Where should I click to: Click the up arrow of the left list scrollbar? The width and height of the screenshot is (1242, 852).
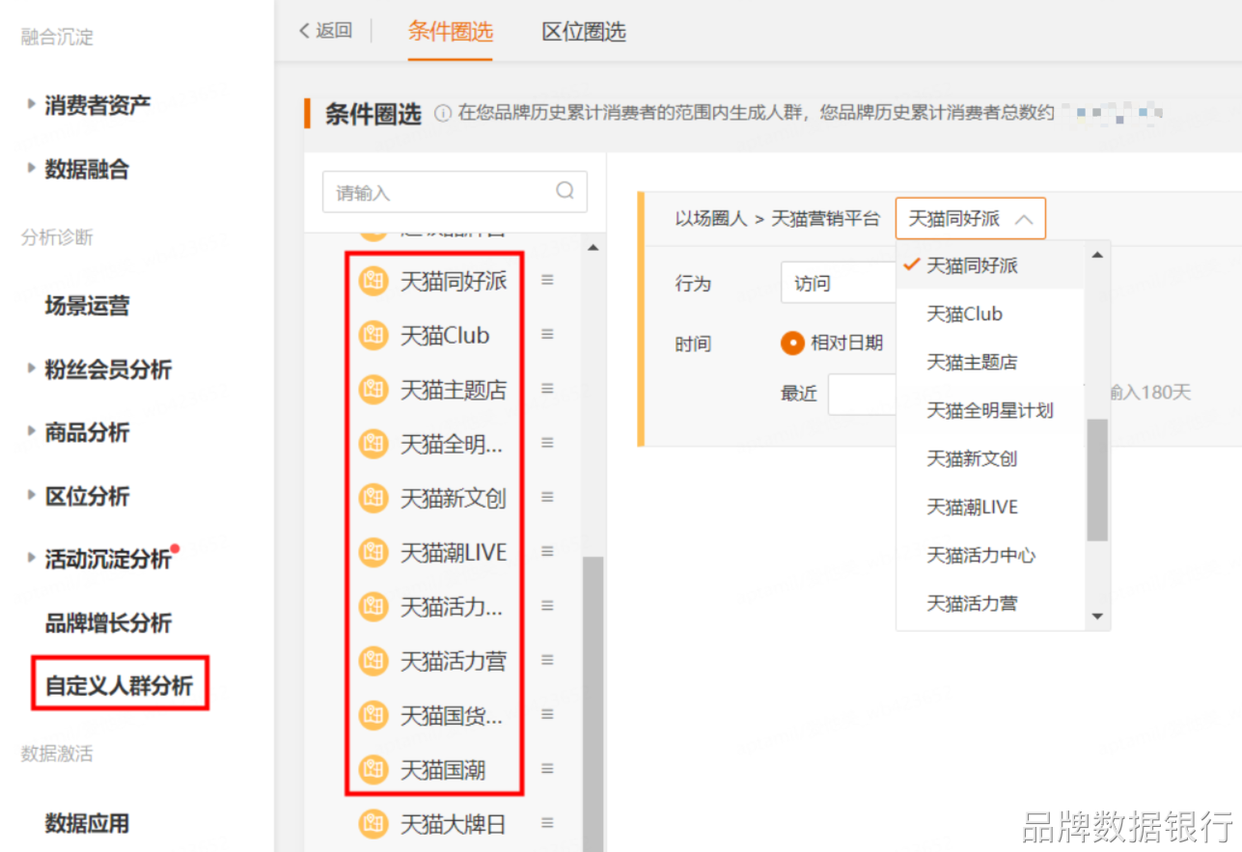click(593, 248)
